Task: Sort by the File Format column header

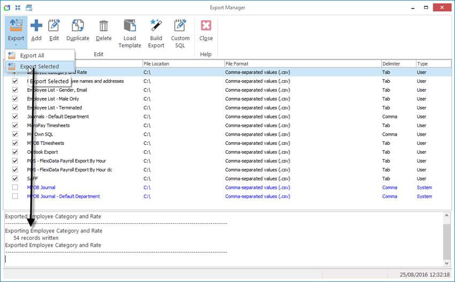Action: [x=302, y=64]
